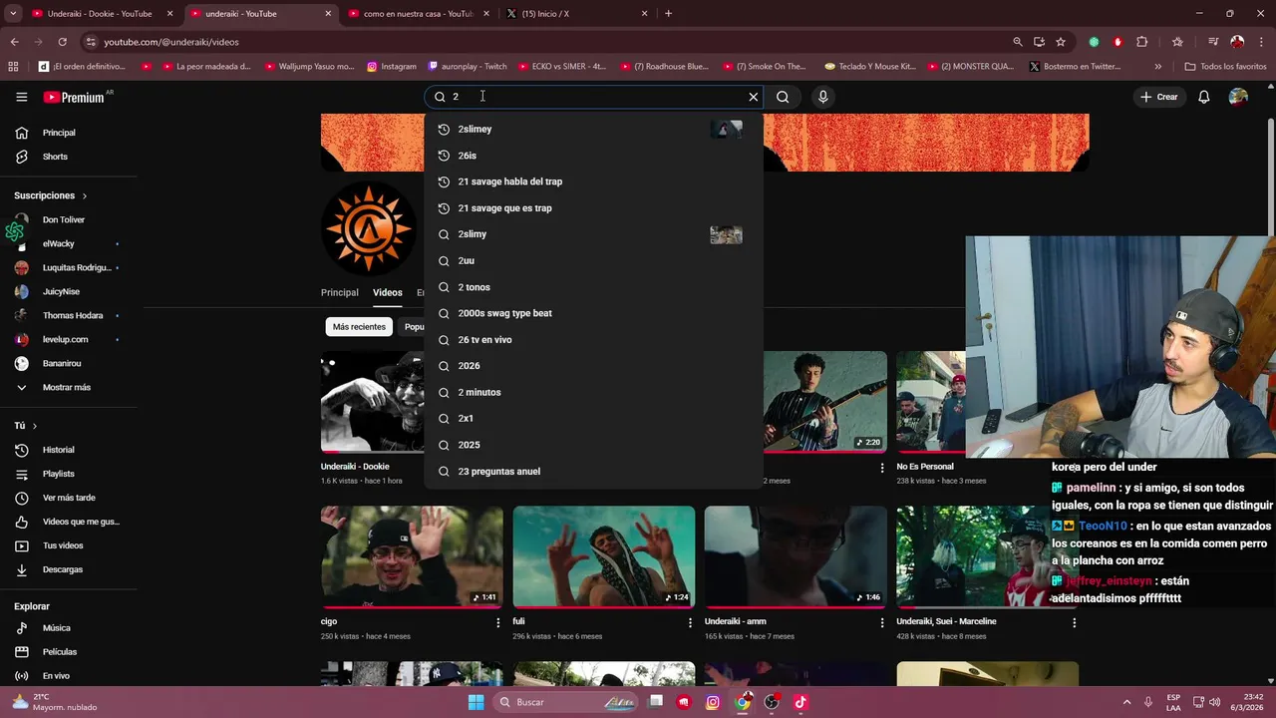
Task: Select suggestion 2 minutos
Action: point(594,392)
